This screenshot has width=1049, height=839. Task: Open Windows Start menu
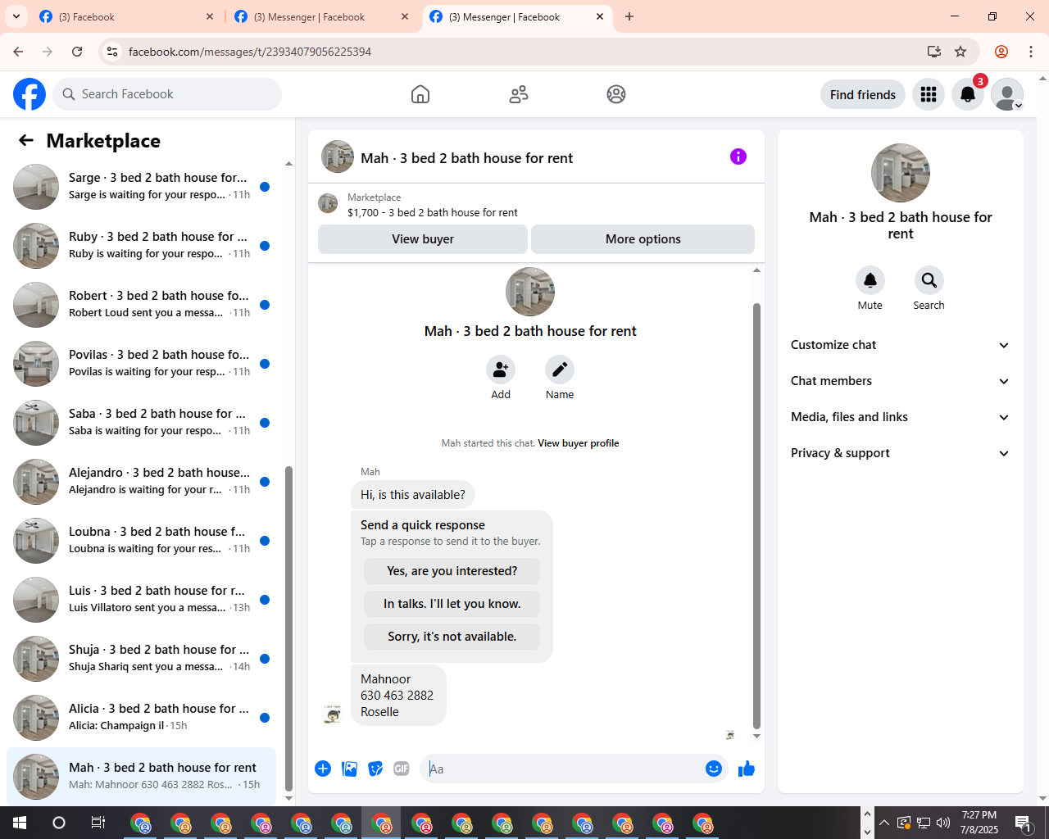[x=20, y=823]
